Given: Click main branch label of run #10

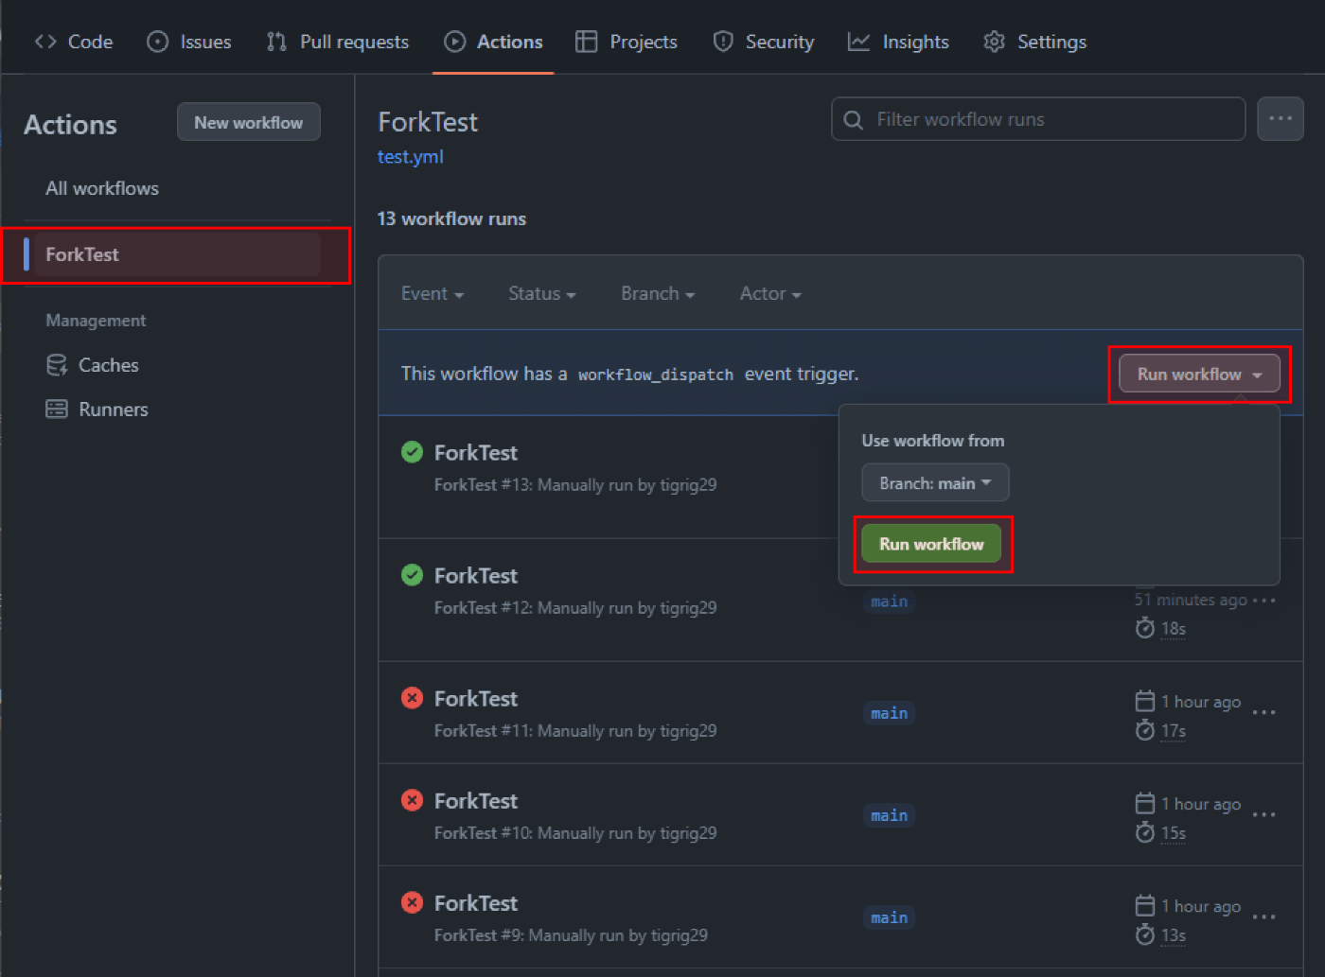Looking at the screenshot, I should click(889, 815).
